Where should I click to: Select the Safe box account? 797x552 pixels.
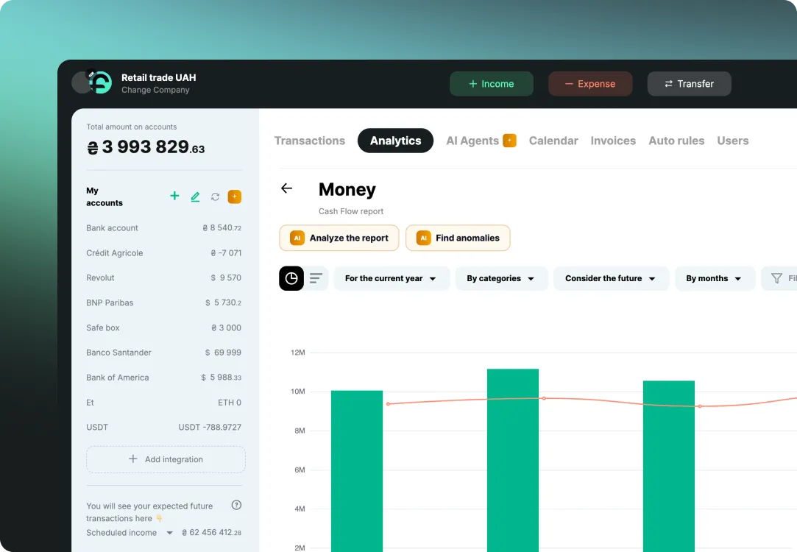click(163, 328)
